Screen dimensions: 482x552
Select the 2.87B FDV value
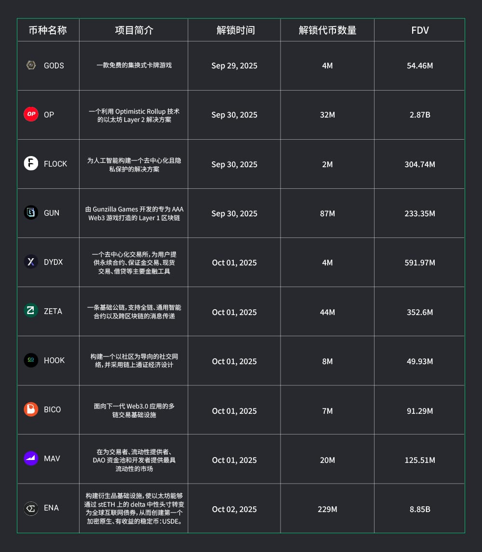pos(420,115)
